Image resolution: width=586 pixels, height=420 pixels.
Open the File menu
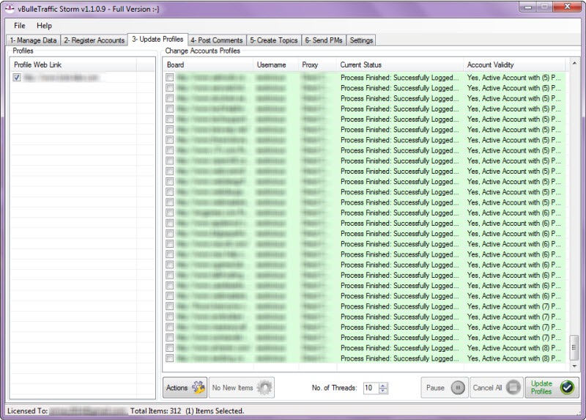point(19,26)
